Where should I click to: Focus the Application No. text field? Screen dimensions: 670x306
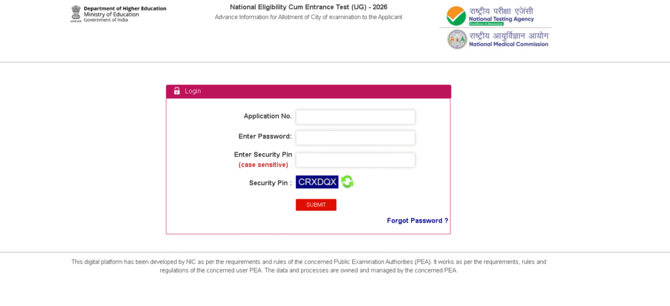coord(355,117)
